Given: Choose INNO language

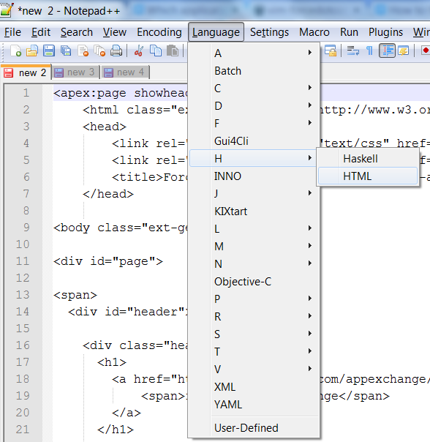Looking at the screenshot, I should coord(254,176).
